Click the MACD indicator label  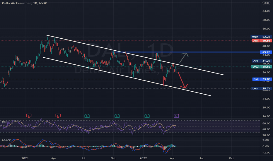pos(7,140)
